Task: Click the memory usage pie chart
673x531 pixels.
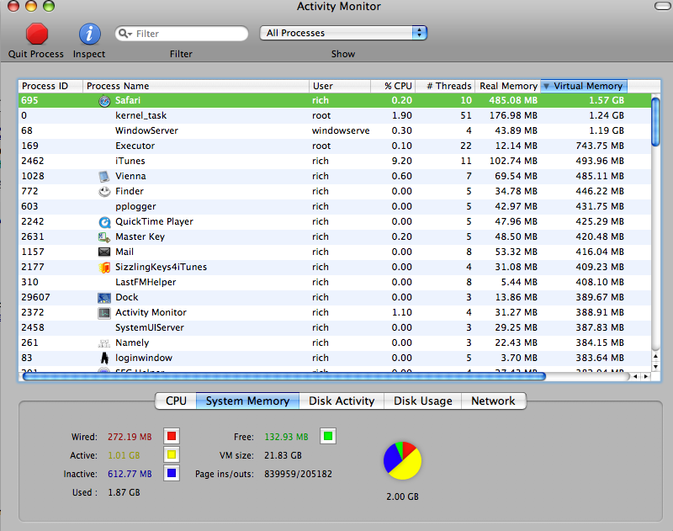Action: (x=403, y=460)
